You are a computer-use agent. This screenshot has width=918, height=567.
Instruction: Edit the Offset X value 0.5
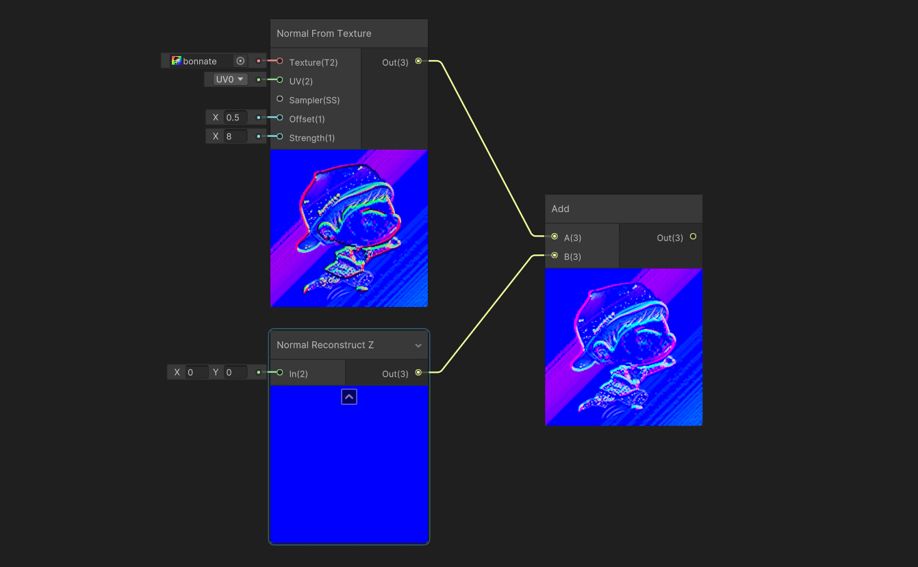pyautogui.click(x=235, y=118)
